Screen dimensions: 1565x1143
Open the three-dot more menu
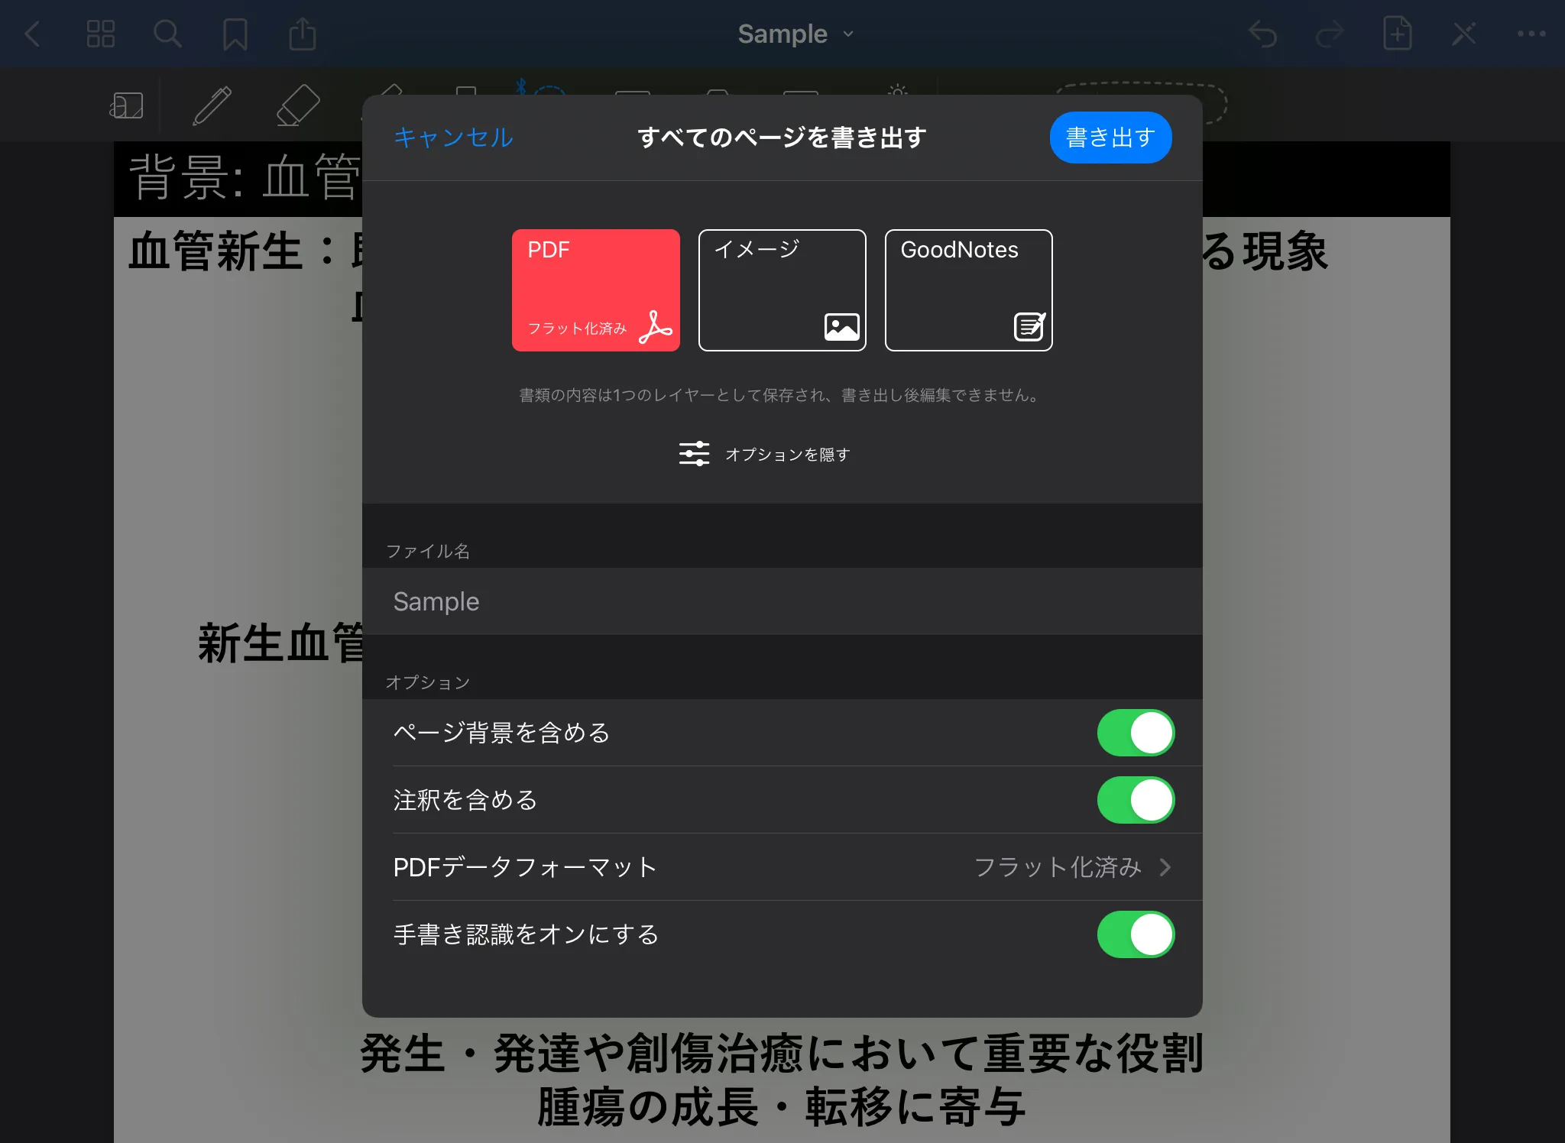1531,34
